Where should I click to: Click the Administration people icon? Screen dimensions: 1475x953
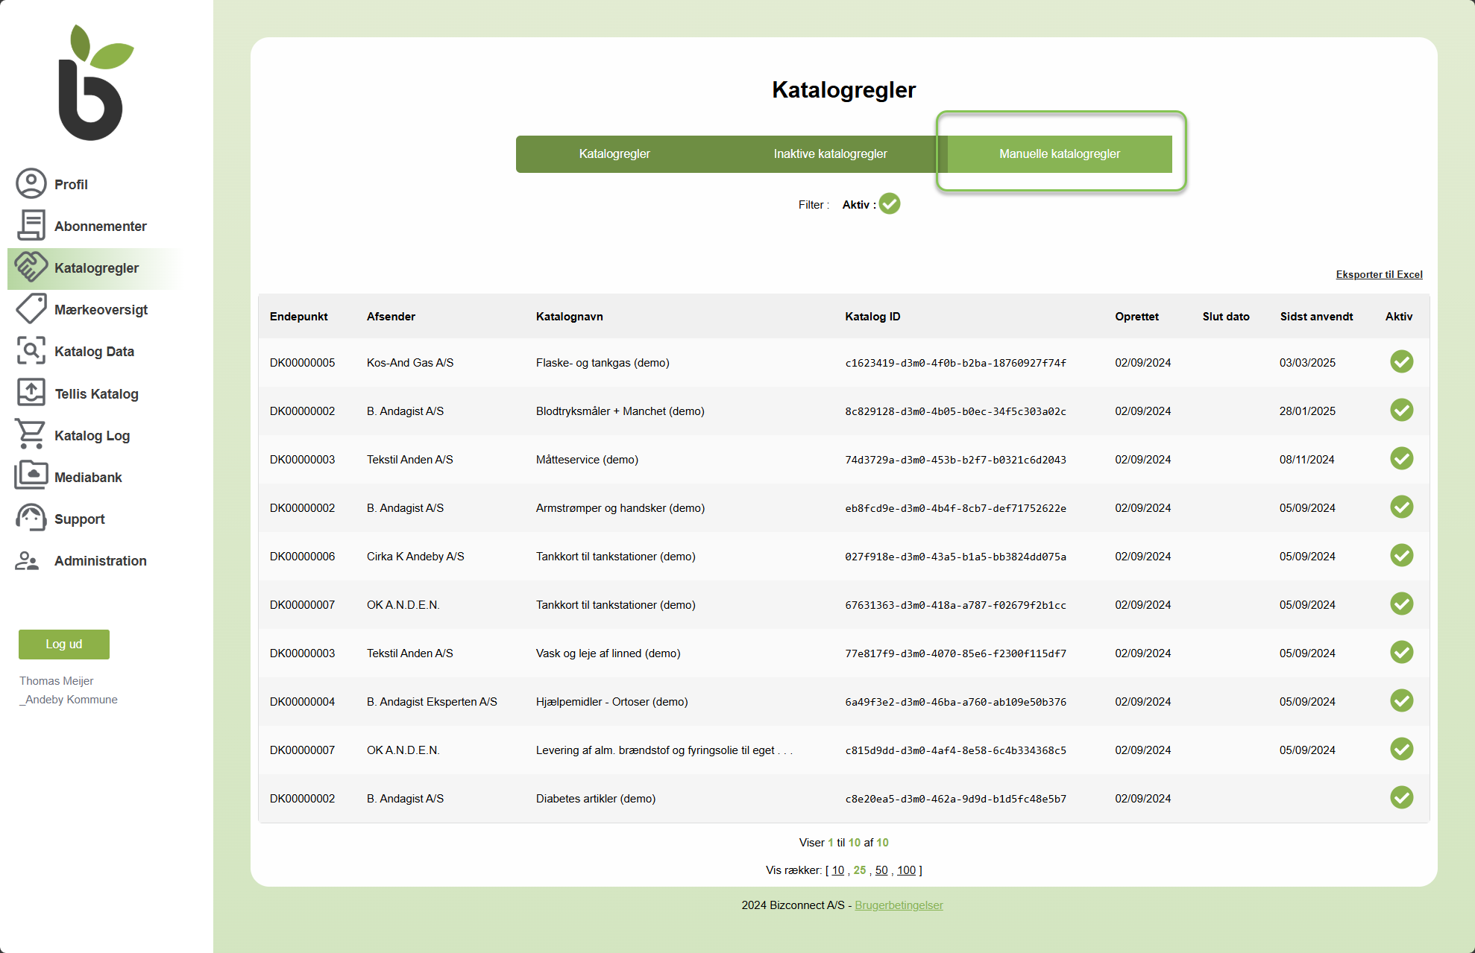pyautogui.click(x=28, y=560)
